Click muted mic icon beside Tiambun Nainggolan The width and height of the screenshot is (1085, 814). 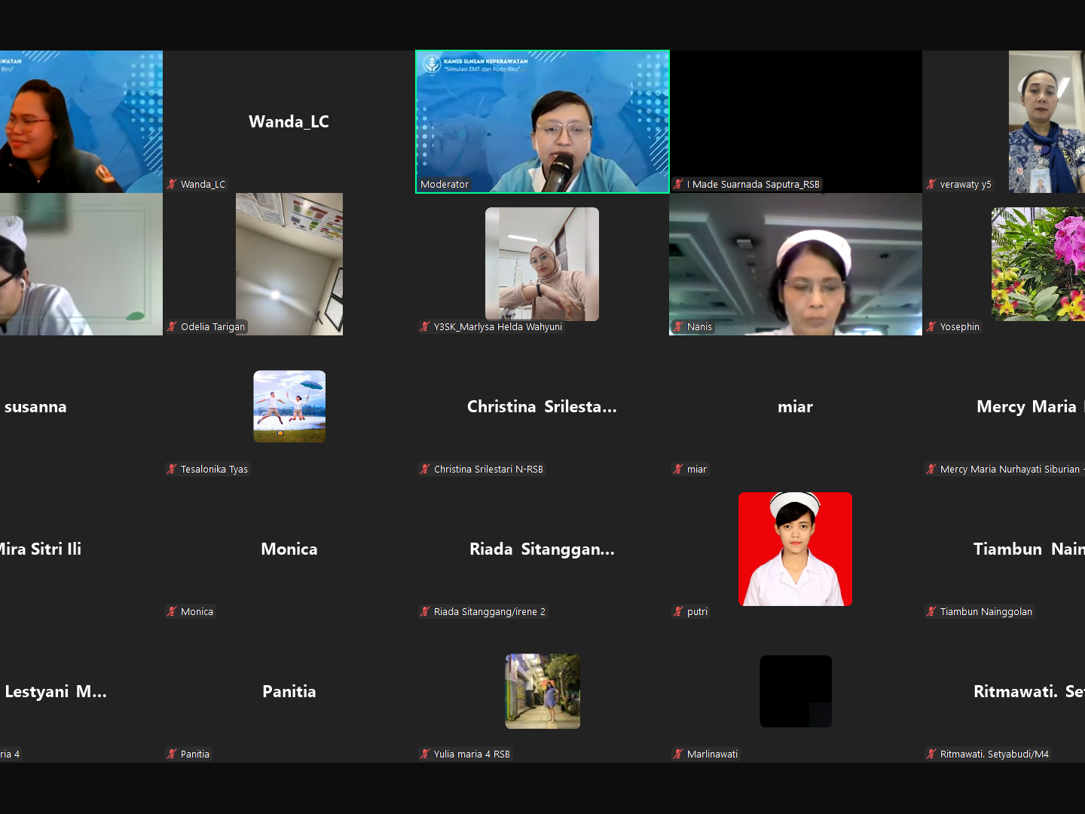931,611
